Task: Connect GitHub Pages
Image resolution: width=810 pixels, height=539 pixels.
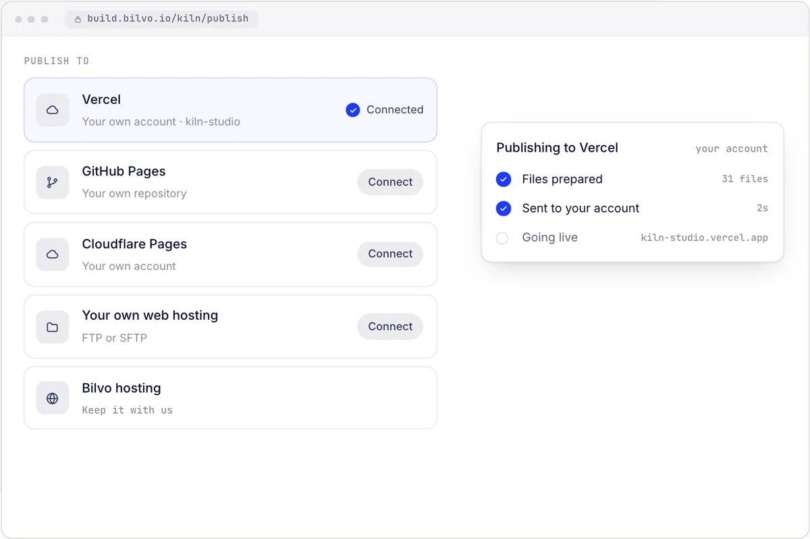Action: (x=390, y=182)
